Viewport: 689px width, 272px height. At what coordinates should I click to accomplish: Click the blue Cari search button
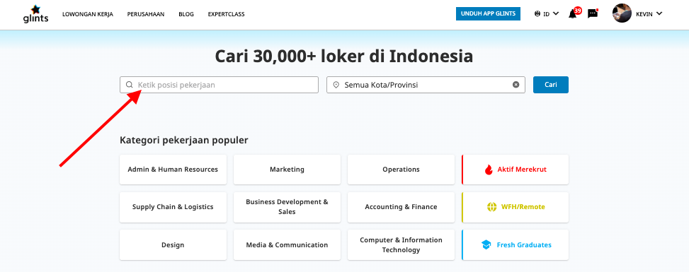click(551, 85)
